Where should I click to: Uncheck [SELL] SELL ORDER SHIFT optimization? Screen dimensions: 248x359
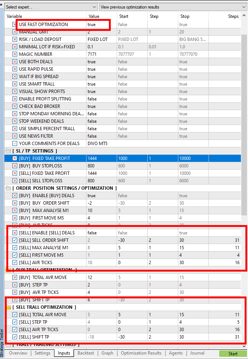15,240
